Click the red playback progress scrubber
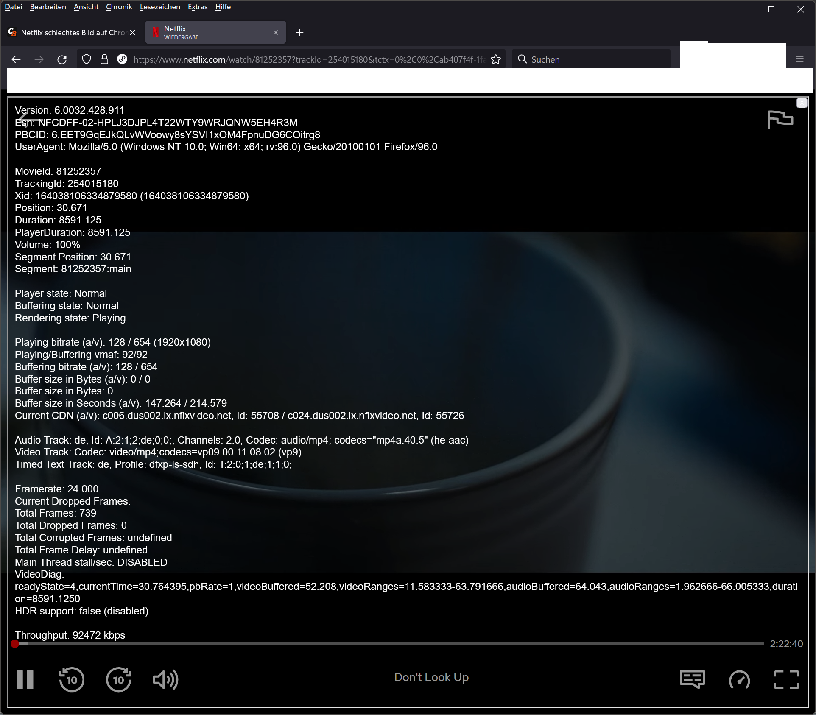Screen dimensions: 816x715 pyautogui.click(x=15, y=644)
